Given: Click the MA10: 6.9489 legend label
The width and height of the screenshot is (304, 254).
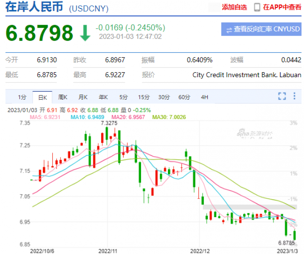Looking at the screenshot, I should click(x=87, y=117).
